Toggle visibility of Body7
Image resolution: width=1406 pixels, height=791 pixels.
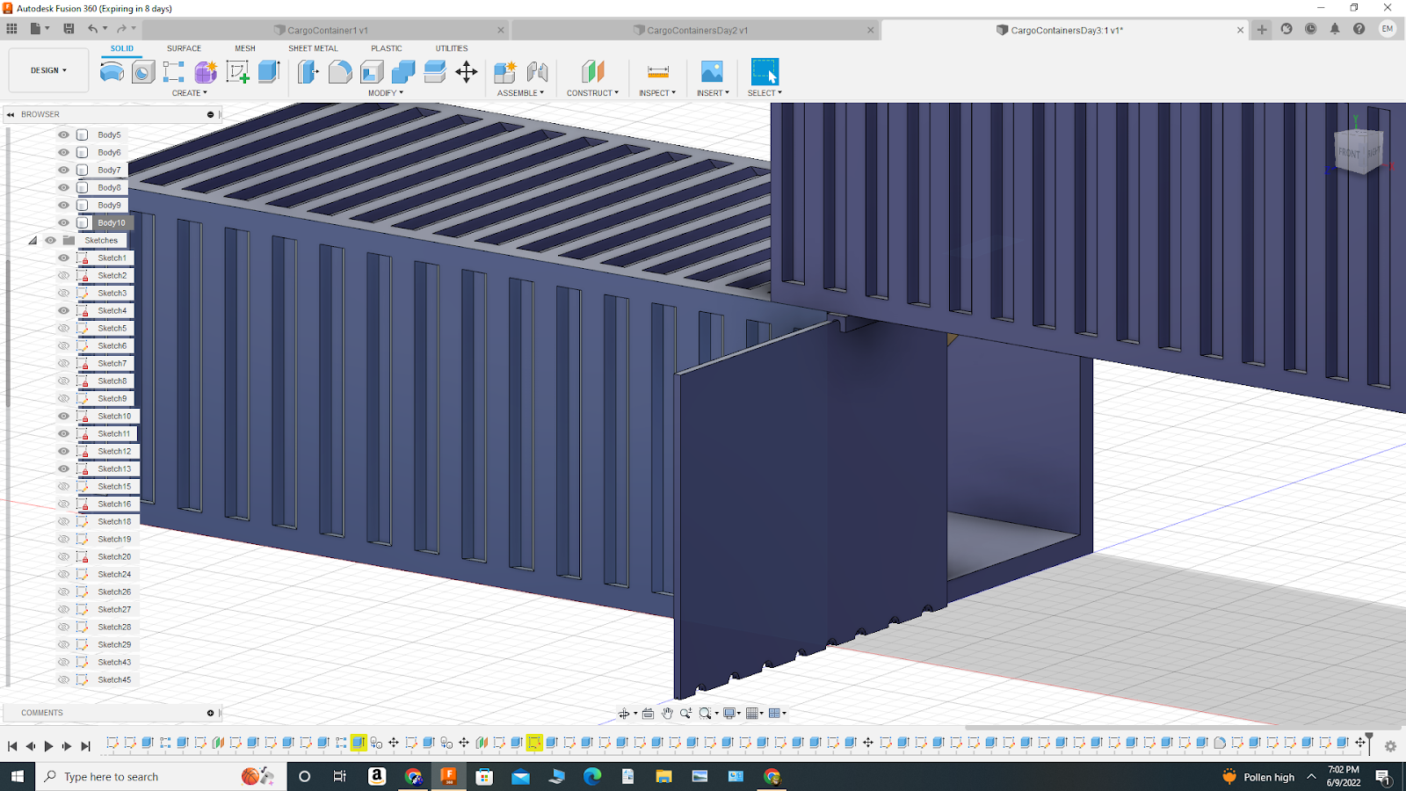(62, 170)
